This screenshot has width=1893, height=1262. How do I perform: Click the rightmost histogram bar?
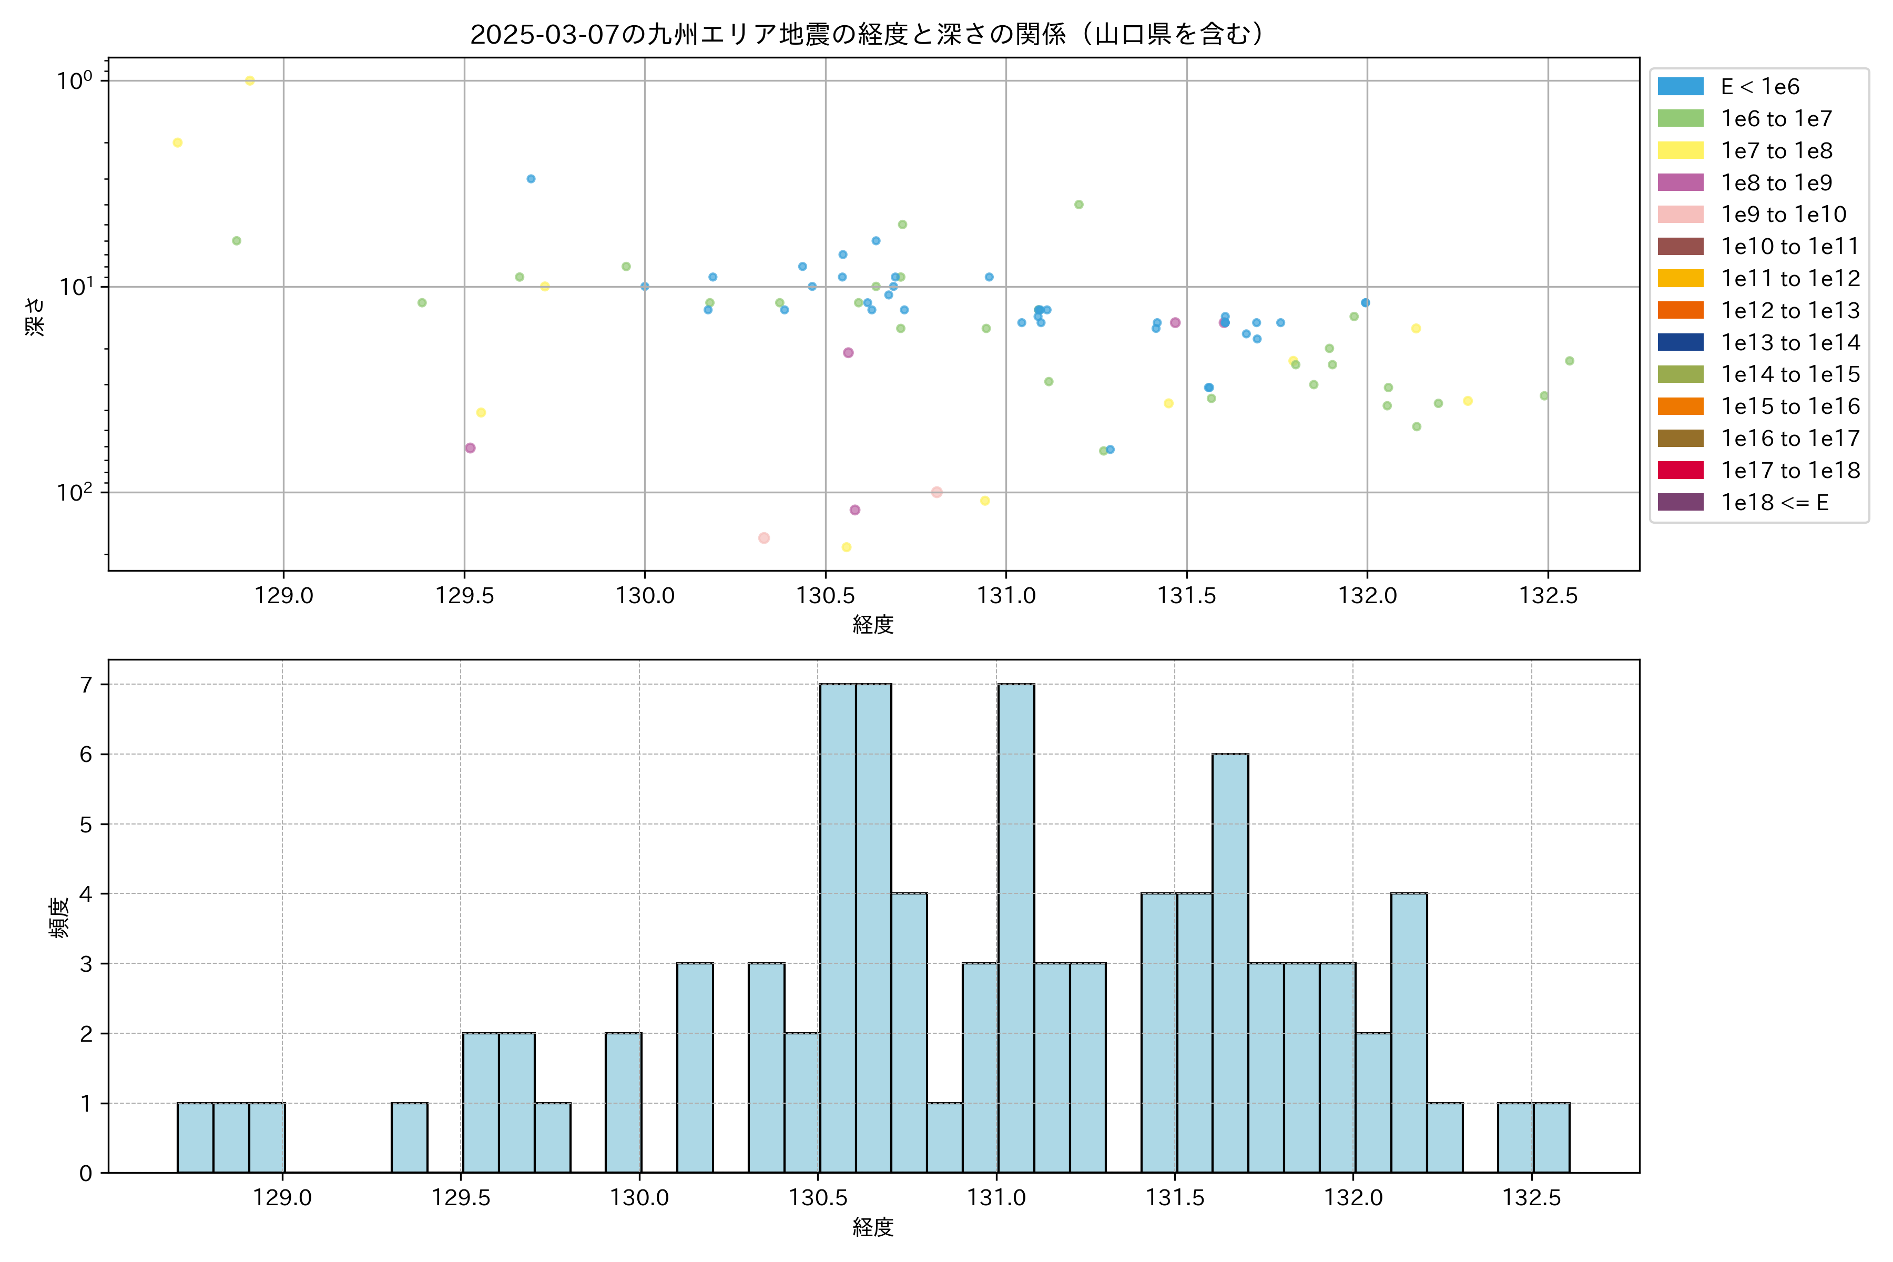pyautogui.click(x=1551, y=1137)
